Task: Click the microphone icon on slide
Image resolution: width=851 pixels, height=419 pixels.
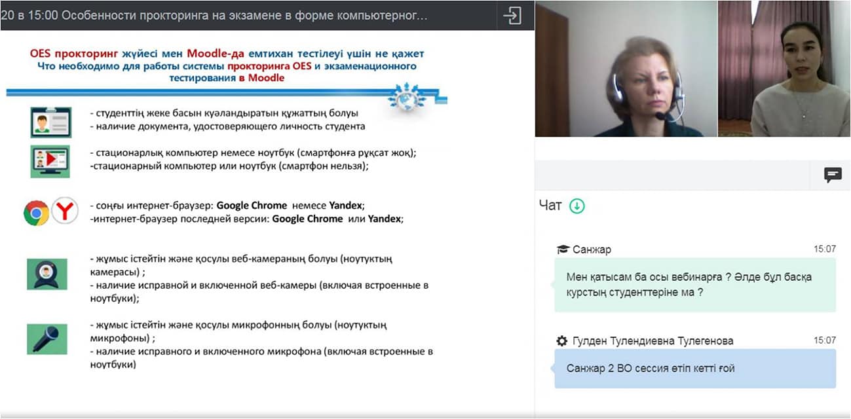Action: pyautogui.click(x=47, y=339)
